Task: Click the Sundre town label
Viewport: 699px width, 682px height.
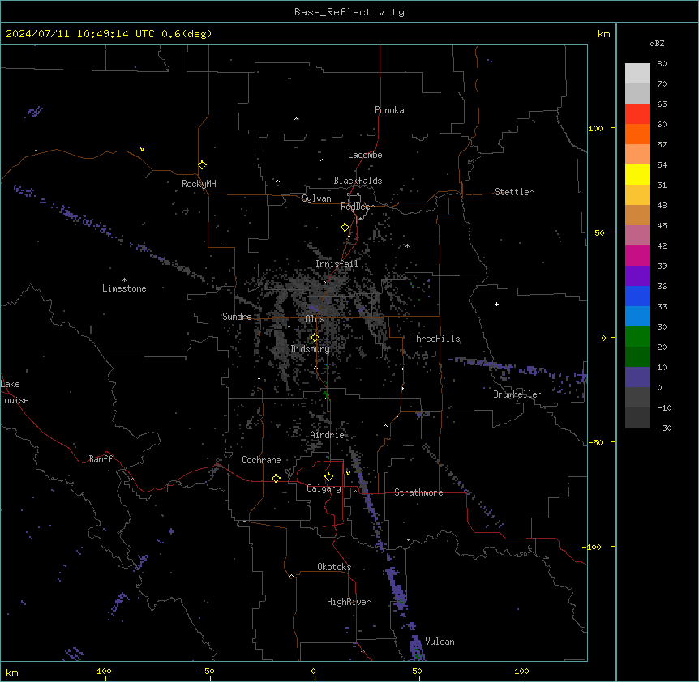Action: pyautogui.click(x=237, y=317)
